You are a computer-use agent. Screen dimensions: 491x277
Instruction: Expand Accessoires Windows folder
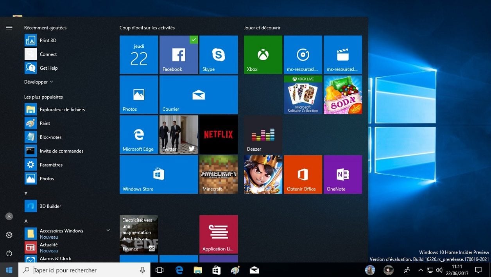point(66,234)
